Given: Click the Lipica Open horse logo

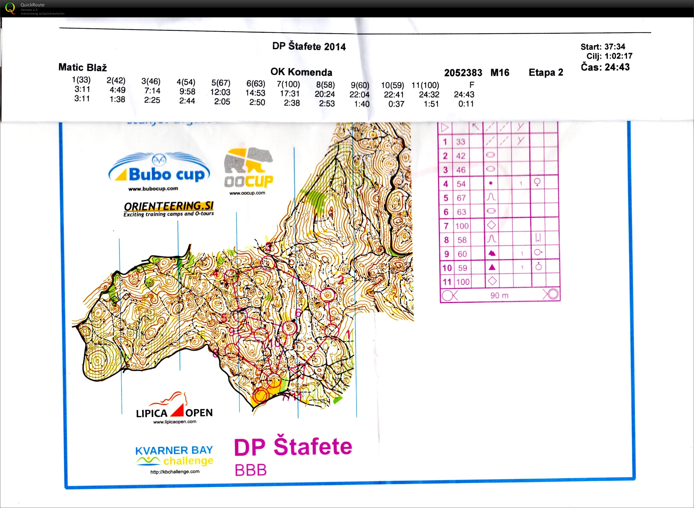Looking at the screenshot, I should coord(174,405).
